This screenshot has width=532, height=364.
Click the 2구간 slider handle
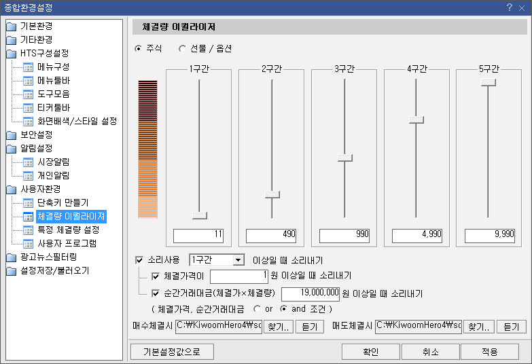(x=272, y=195)
